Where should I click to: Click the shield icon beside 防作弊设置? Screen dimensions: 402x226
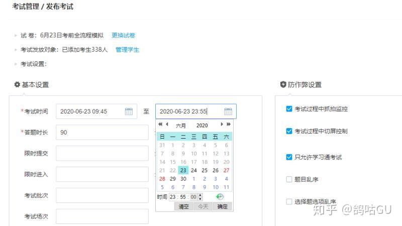pos(283,84)
